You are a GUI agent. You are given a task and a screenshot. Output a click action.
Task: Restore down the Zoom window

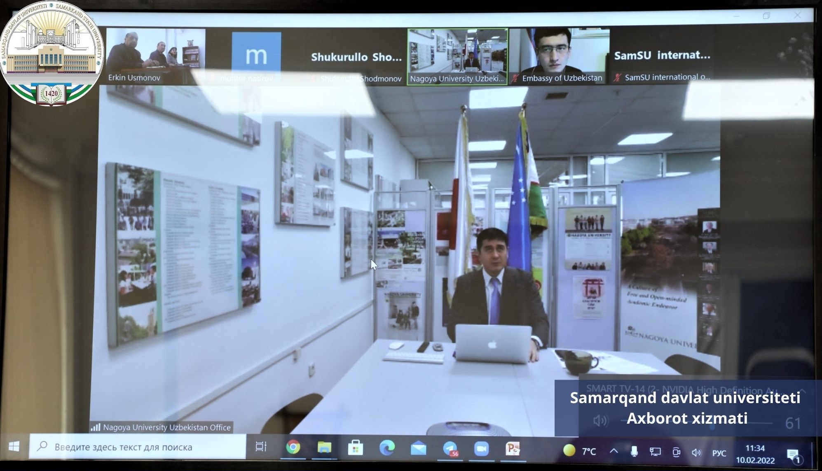pos(766,16)
